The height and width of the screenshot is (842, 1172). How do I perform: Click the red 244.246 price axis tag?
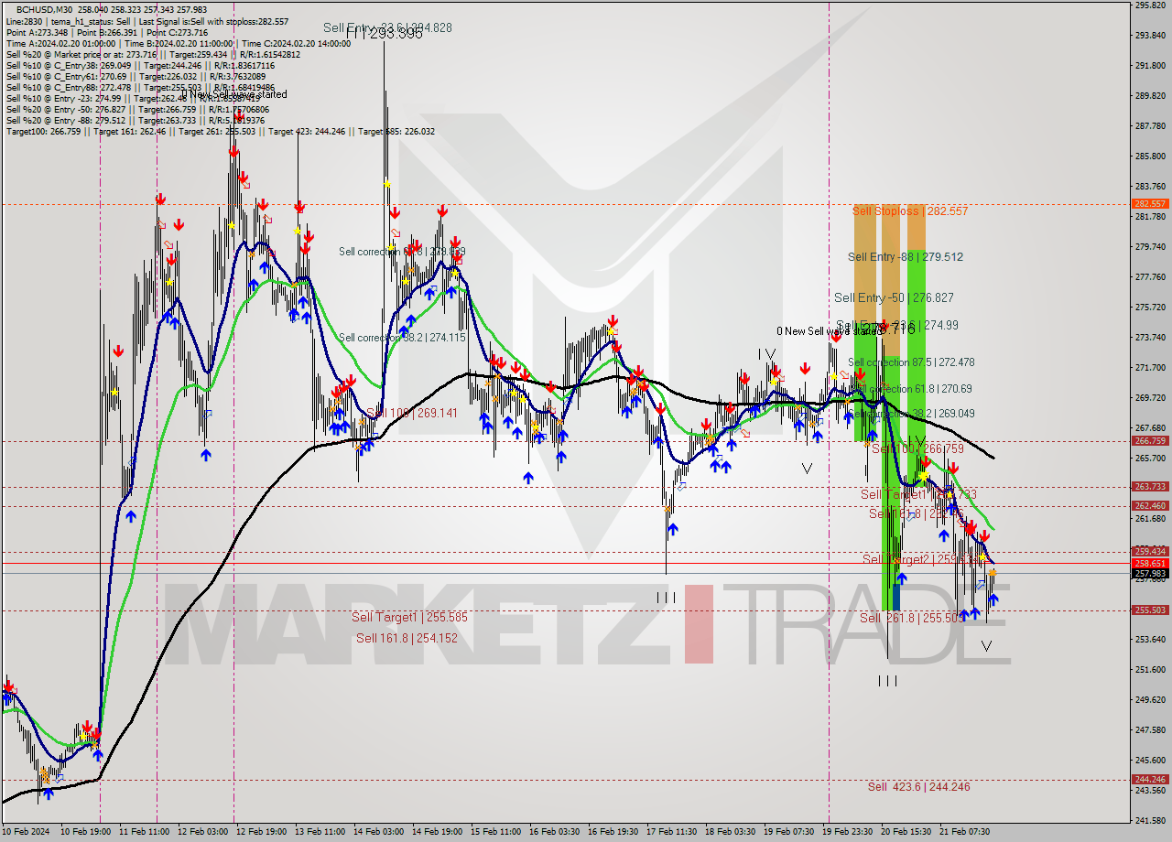tap(1150, 780)
